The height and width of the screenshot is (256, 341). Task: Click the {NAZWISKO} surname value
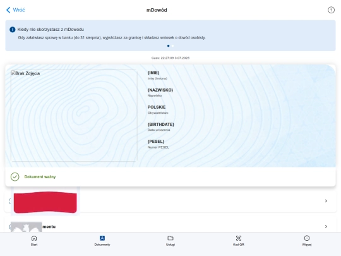point(160,90)
